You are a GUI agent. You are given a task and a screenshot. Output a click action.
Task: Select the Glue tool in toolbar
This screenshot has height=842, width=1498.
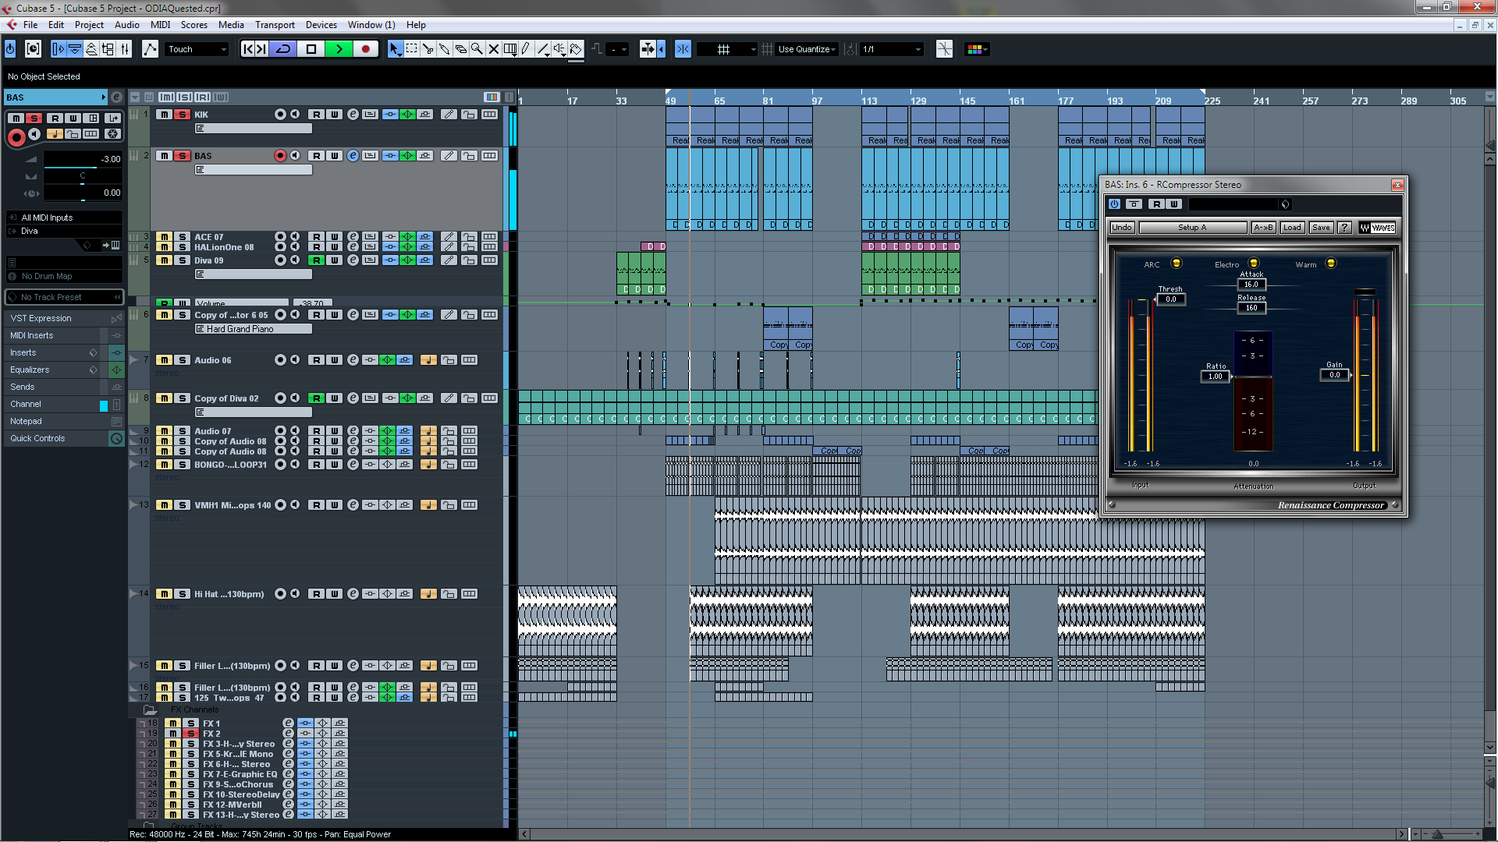pyautogui.click(x=444, y=49)
